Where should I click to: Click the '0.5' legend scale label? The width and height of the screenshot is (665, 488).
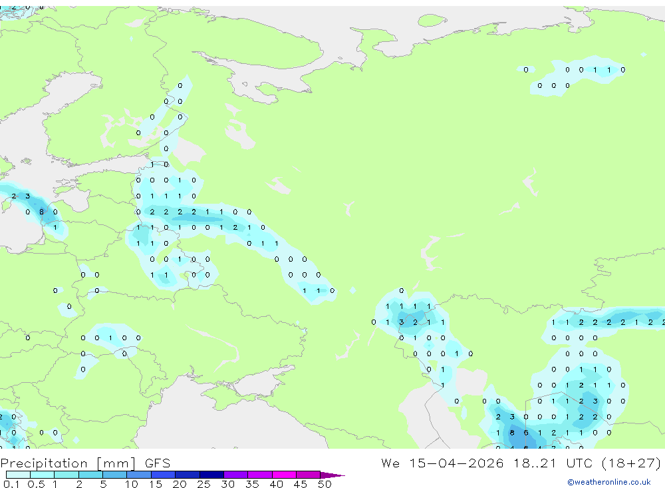(36, 484)
